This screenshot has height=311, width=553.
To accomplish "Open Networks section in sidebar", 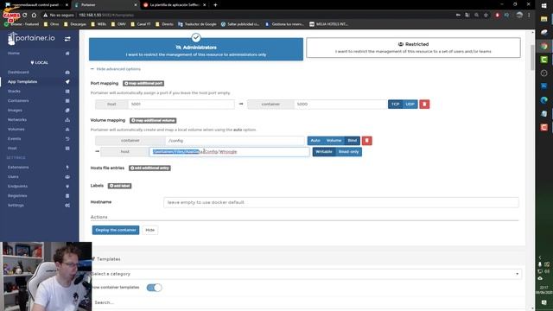I will [17, 120].
